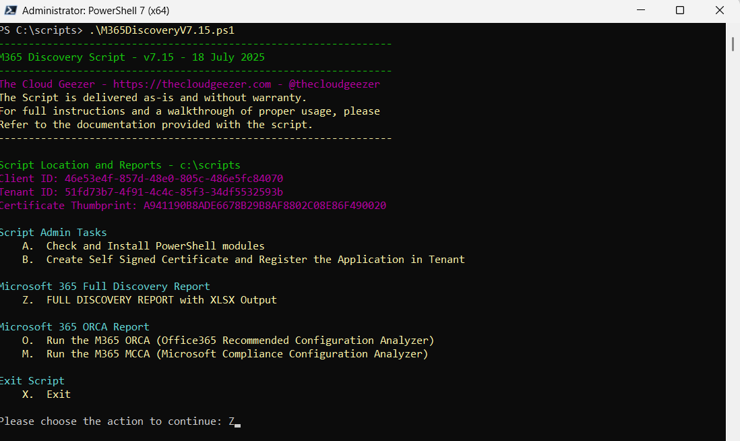The width and height of the screenshot is (740, 441).
Task: Click the command '.\M365DiscoveryV7.15.ps1'
Action: [x=162, y=30]
